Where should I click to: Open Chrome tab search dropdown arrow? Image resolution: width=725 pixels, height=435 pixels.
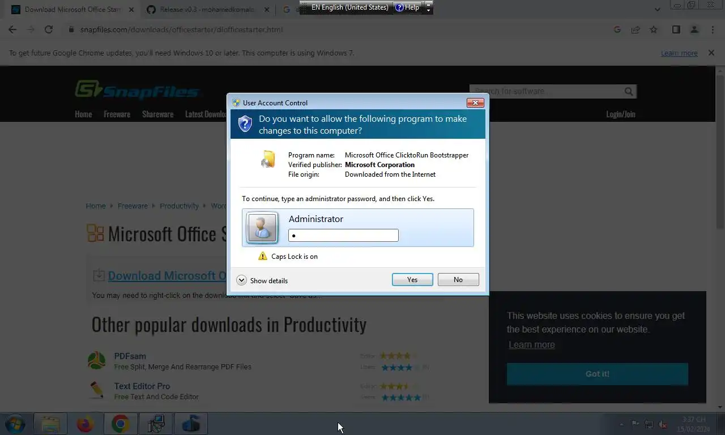pyautogui.click(x=657, y=10)
